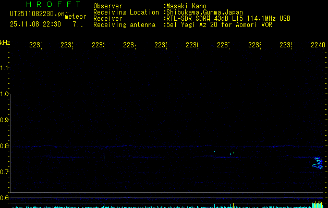Click the bright cyan meteor echo burst
Viewport: 328px width, 208px height.
[317, 163]
